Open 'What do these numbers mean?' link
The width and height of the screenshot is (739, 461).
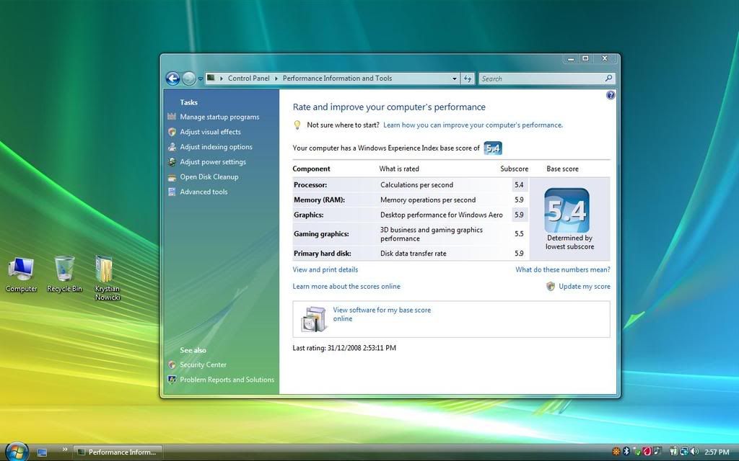tap(563, 269)
